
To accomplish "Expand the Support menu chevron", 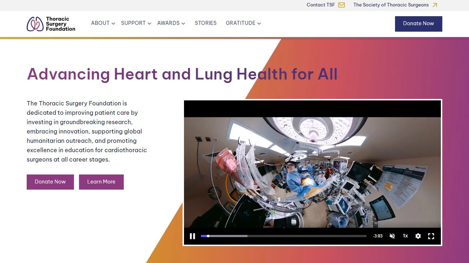I will 149,23.
